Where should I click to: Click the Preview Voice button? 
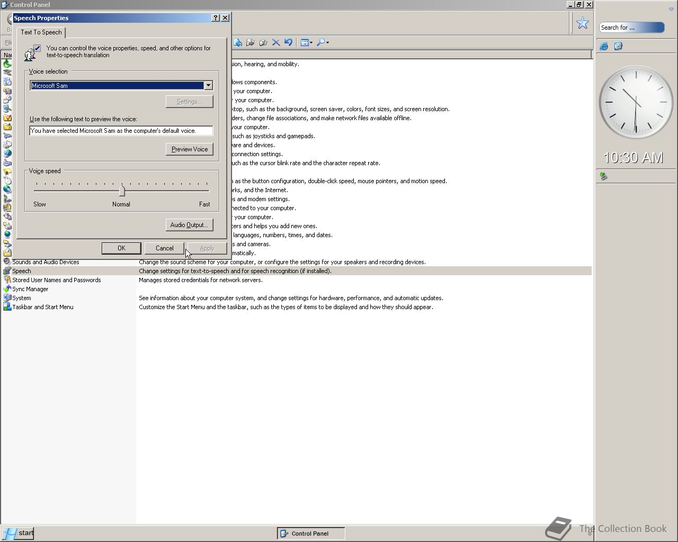[189, 149]
